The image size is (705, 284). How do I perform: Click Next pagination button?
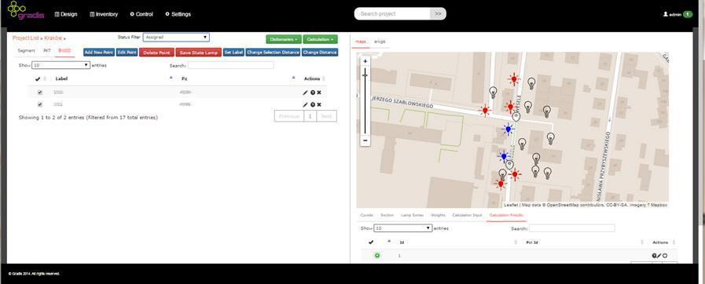click(326, 116)
